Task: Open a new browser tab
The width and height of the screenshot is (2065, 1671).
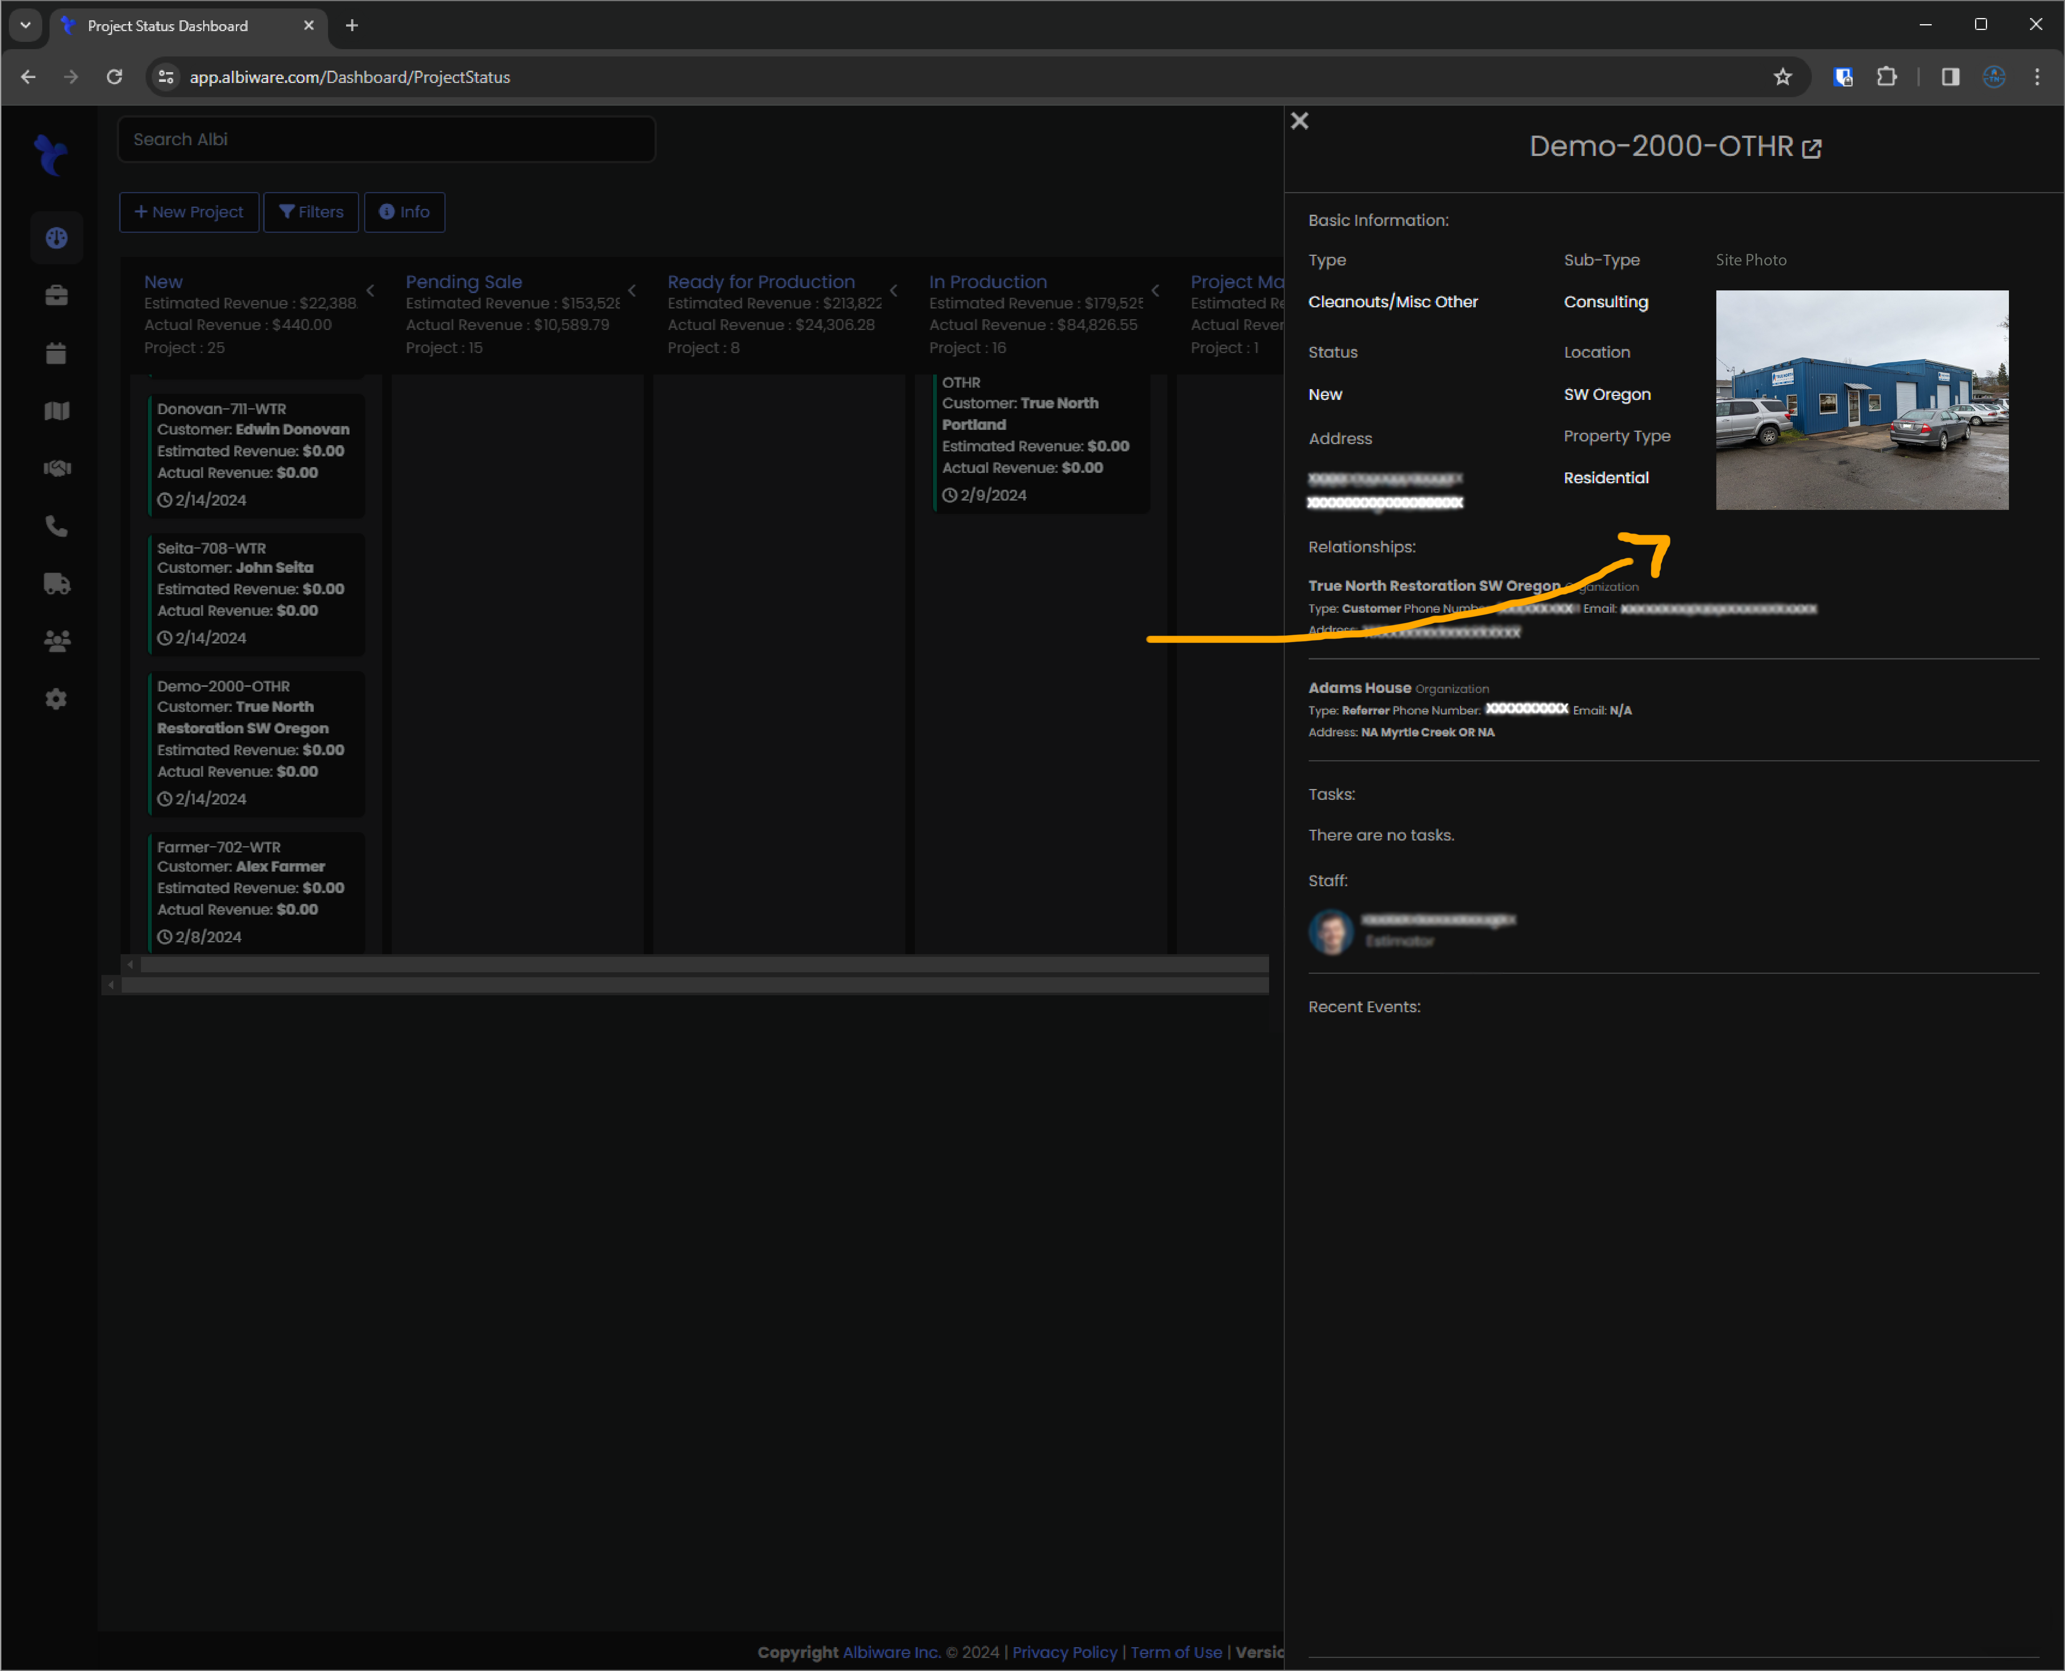Action: [352, 26]
